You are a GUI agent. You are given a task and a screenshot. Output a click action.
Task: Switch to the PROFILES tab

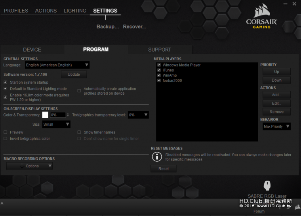[16, 11]
